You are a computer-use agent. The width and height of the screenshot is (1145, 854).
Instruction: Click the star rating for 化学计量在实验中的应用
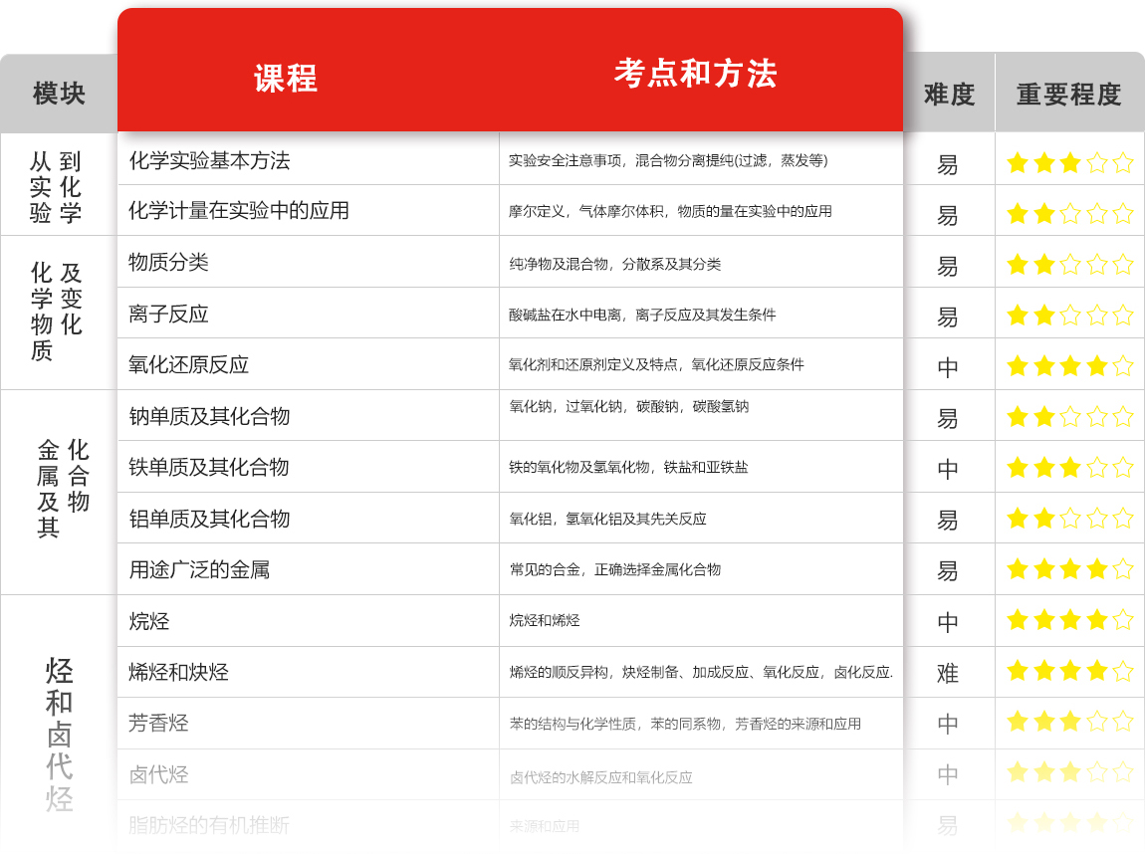coord(1069,213)
